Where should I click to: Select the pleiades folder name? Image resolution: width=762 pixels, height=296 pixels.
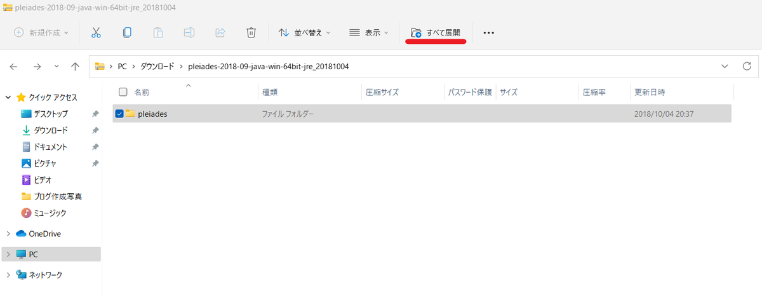[152, 114]
